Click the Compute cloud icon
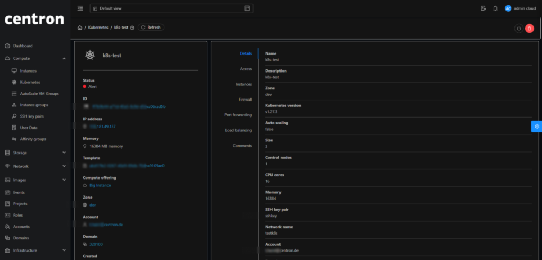Screen dimensions: 542x260 7,58
